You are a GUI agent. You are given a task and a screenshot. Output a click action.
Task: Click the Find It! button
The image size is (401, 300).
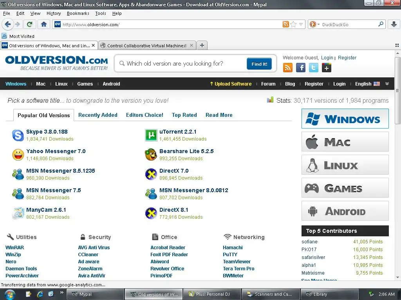tap(259, 64)
